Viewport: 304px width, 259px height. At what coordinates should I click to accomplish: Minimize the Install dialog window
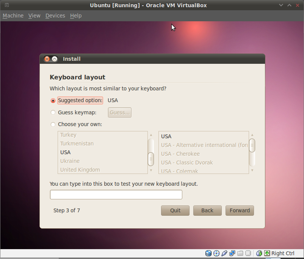pyautogui.click(x=55, y=59)
